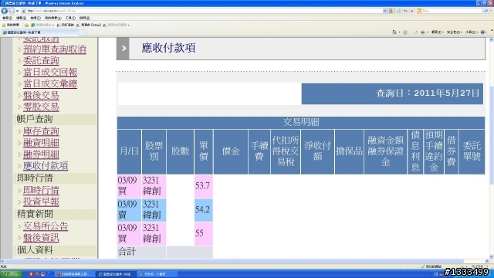The image size is (494, 278).
Task: Click the 03/09 賣 date cell
Action: click(129, 210)
